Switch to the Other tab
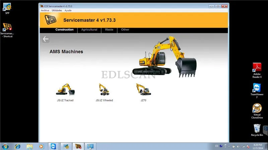Screen dimensions: 268x150 click(125, 30)
